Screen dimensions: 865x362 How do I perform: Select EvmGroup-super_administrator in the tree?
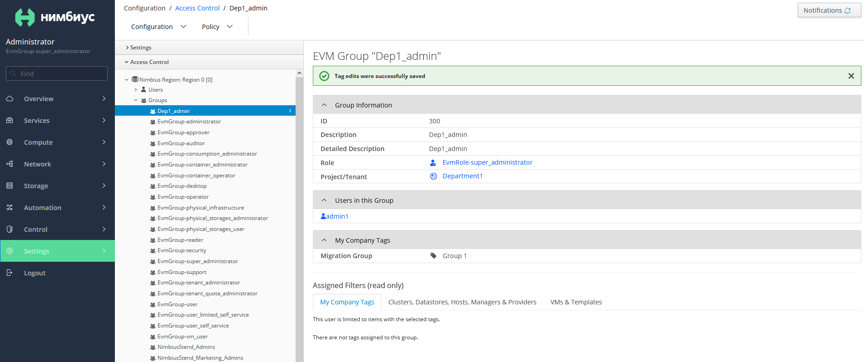coord(198,261)
